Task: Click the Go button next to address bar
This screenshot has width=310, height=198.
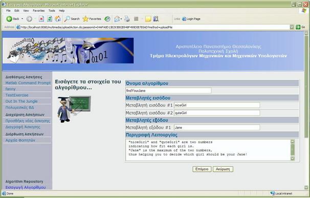Action: coord(300,27)
